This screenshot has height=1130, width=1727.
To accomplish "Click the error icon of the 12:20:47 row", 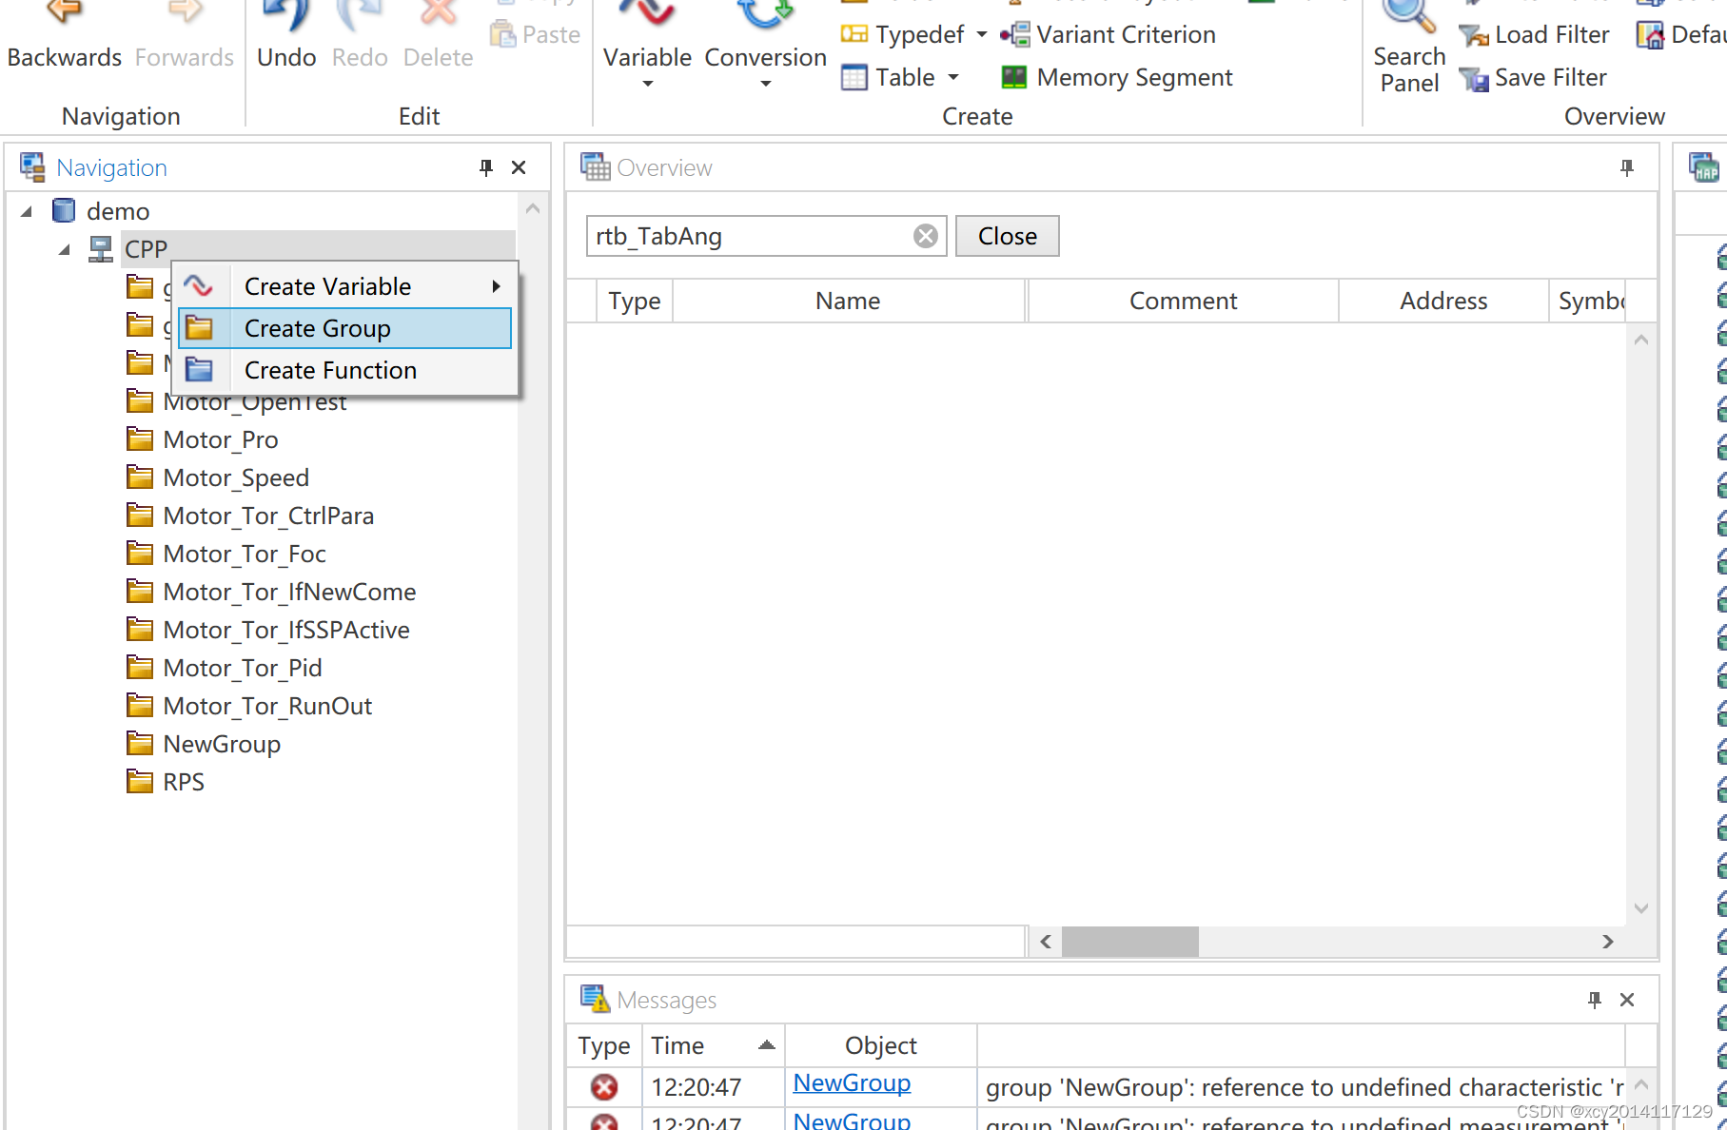I will pyautogui.click(x=604, y=1086).
